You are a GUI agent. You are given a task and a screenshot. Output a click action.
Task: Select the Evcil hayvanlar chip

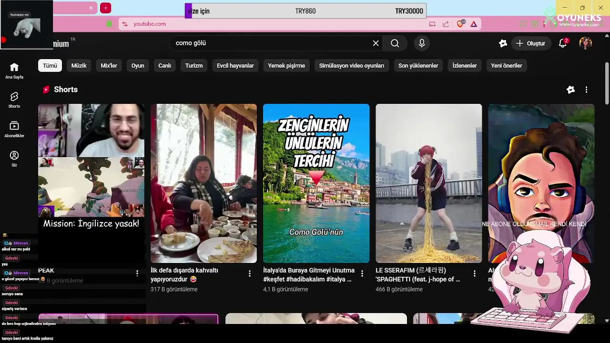coord(235,66)
